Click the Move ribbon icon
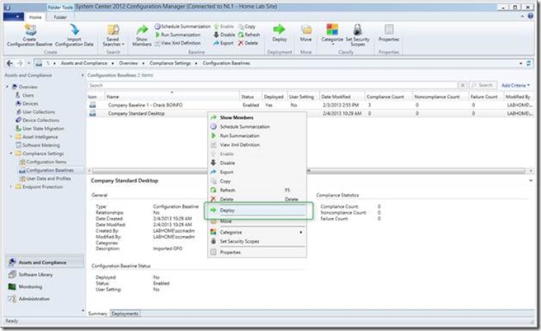The image size is (541, 331). click(x=306, y=33)
